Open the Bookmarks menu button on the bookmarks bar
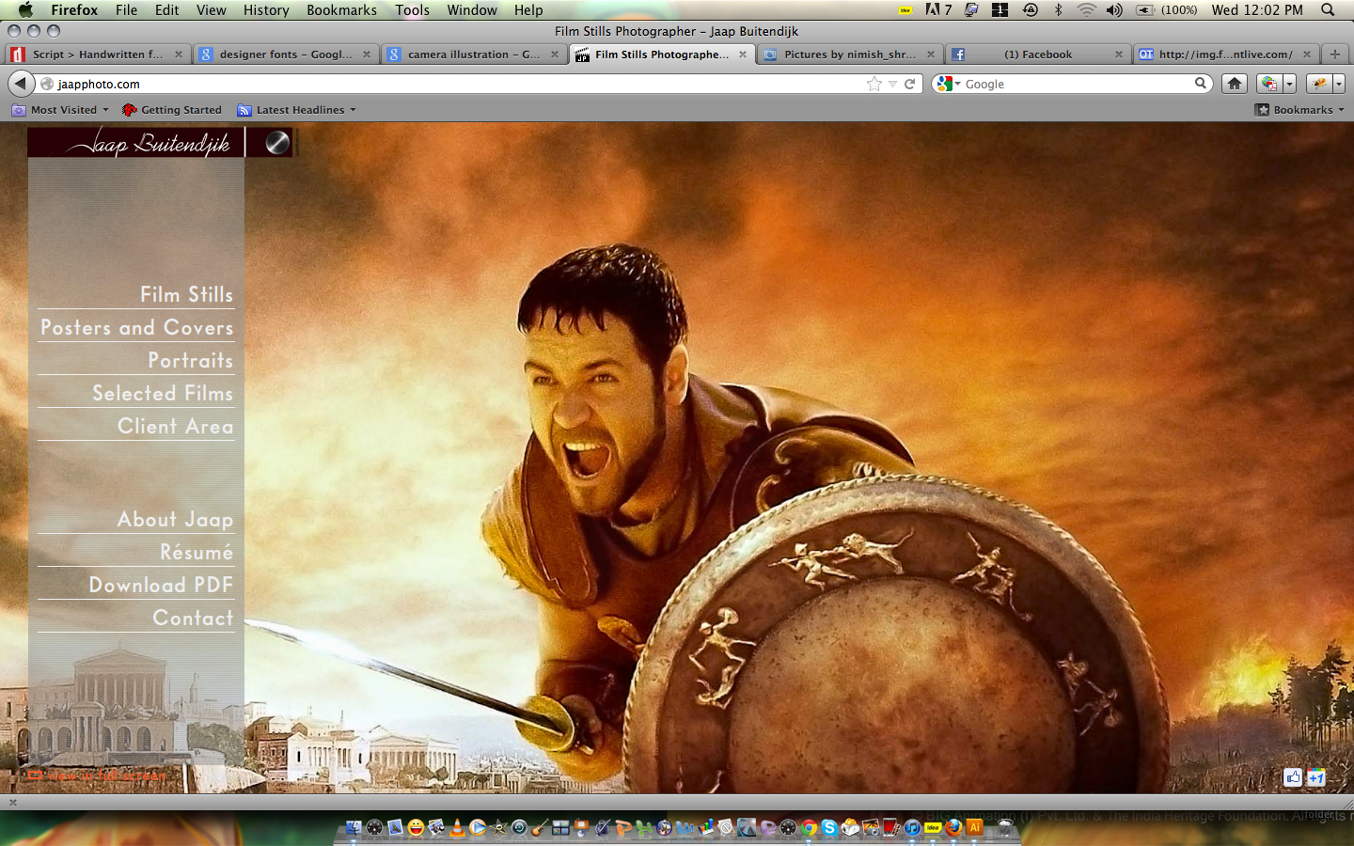1354x846 pixels. tap(1299, 110)
